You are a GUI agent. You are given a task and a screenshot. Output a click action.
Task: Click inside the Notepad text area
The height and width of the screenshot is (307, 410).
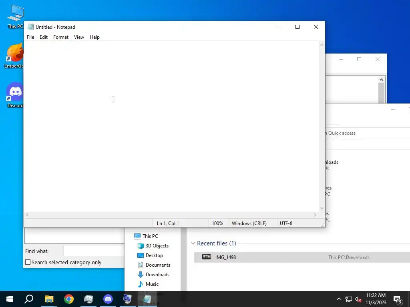coord(171,127)
